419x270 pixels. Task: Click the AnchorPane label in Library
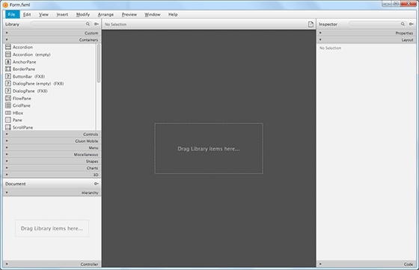pos(24,61)
